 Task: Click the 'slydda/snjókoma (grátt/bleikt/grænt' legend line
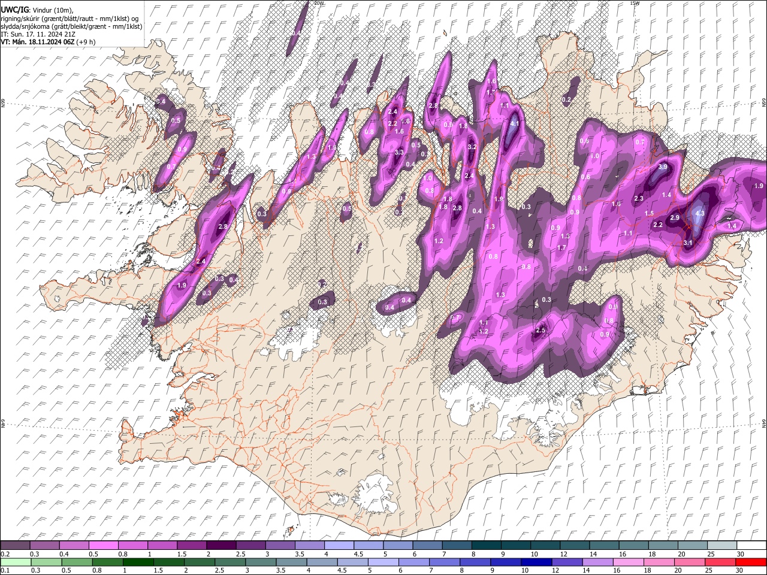[71, 26]
